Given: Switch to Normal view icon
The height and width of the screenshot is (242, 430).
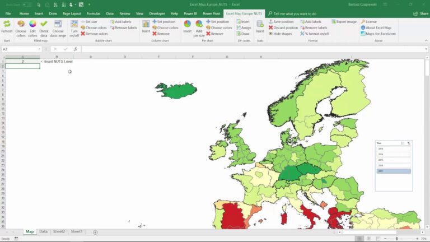Looking at the screenshot, I should pyautogui.click(x=359, y=239).
